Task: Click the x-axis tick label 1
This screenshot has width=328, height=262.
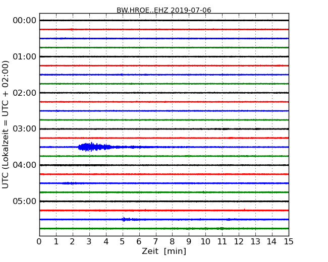Action: coord(56,242)
